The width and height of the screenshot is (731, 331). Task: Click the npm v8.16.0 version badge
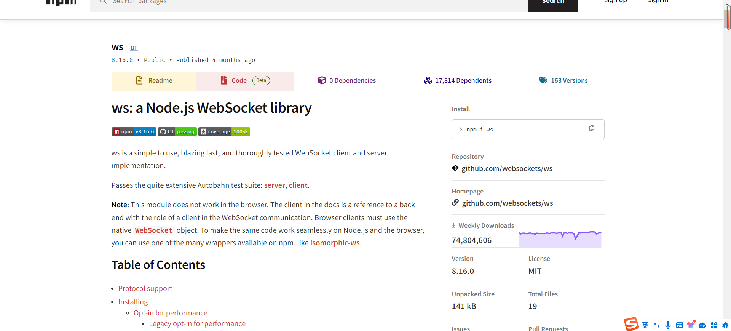(134, 132)
